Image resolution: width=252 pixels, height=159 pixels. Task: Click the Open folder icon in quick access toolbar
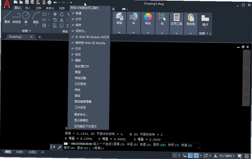click(21, 2)
